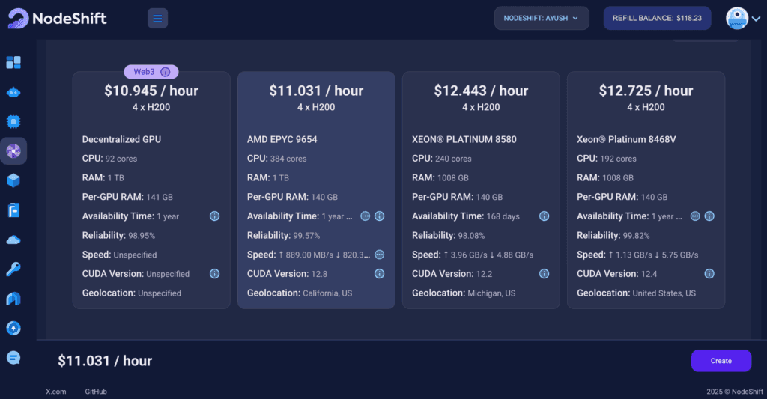Viewport: 767px width, 399px height.
Task: Select the $12.443 / hour card
Action: (481, 190)
